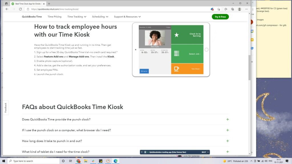Expand the FAQ about the punch clock

coord(228,119)
